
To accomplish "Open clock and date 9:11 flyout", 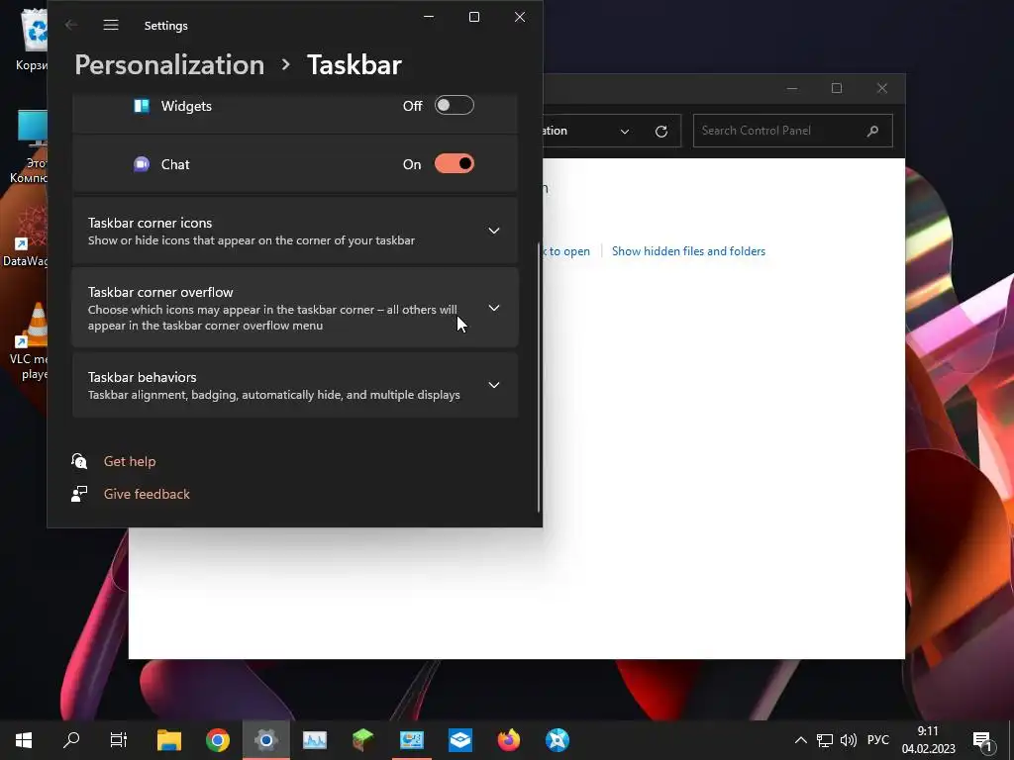I will (x=929, y=740).
